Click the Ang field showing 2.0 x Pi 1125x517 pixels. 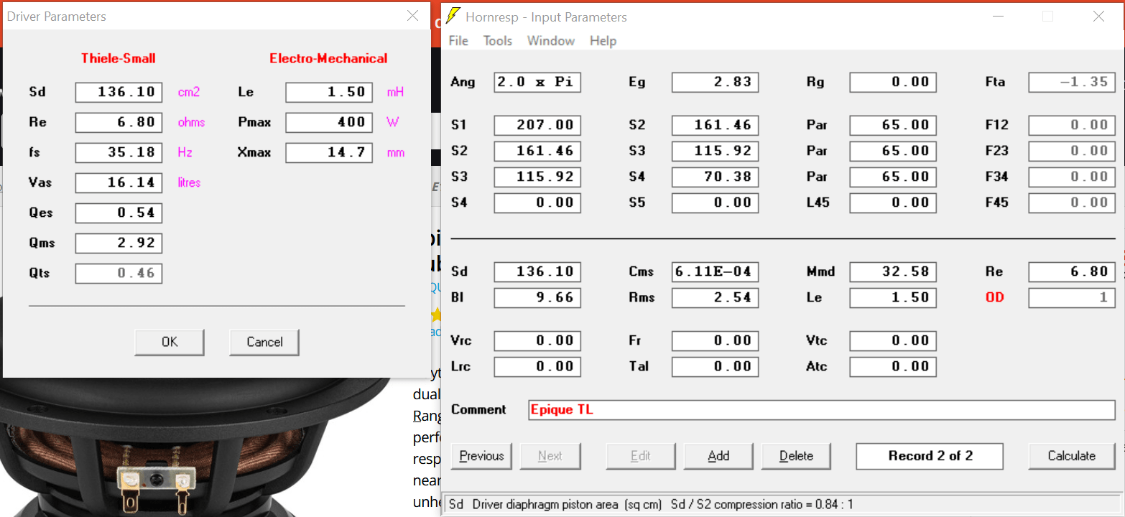coord(537,82)
